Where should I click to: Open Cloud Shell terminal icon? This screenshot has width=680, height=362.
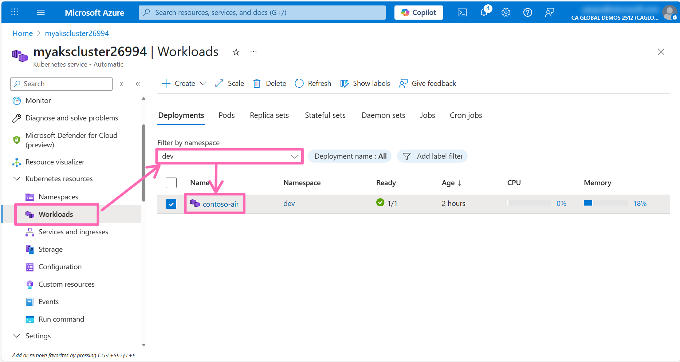click(462, 12)
